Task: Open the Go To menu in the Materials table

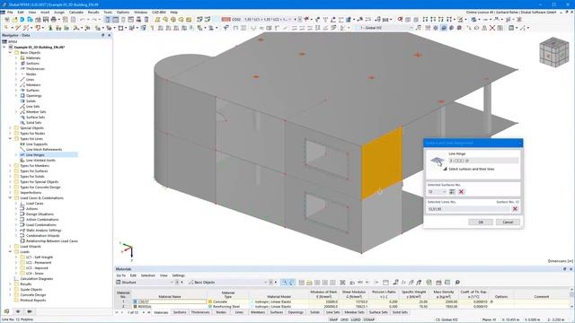Action: tap(121, 275)
